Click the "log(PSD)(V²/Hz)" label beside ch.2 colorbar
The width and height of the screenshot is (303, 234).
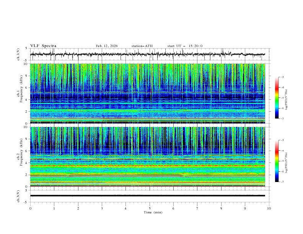click(286, 162)
